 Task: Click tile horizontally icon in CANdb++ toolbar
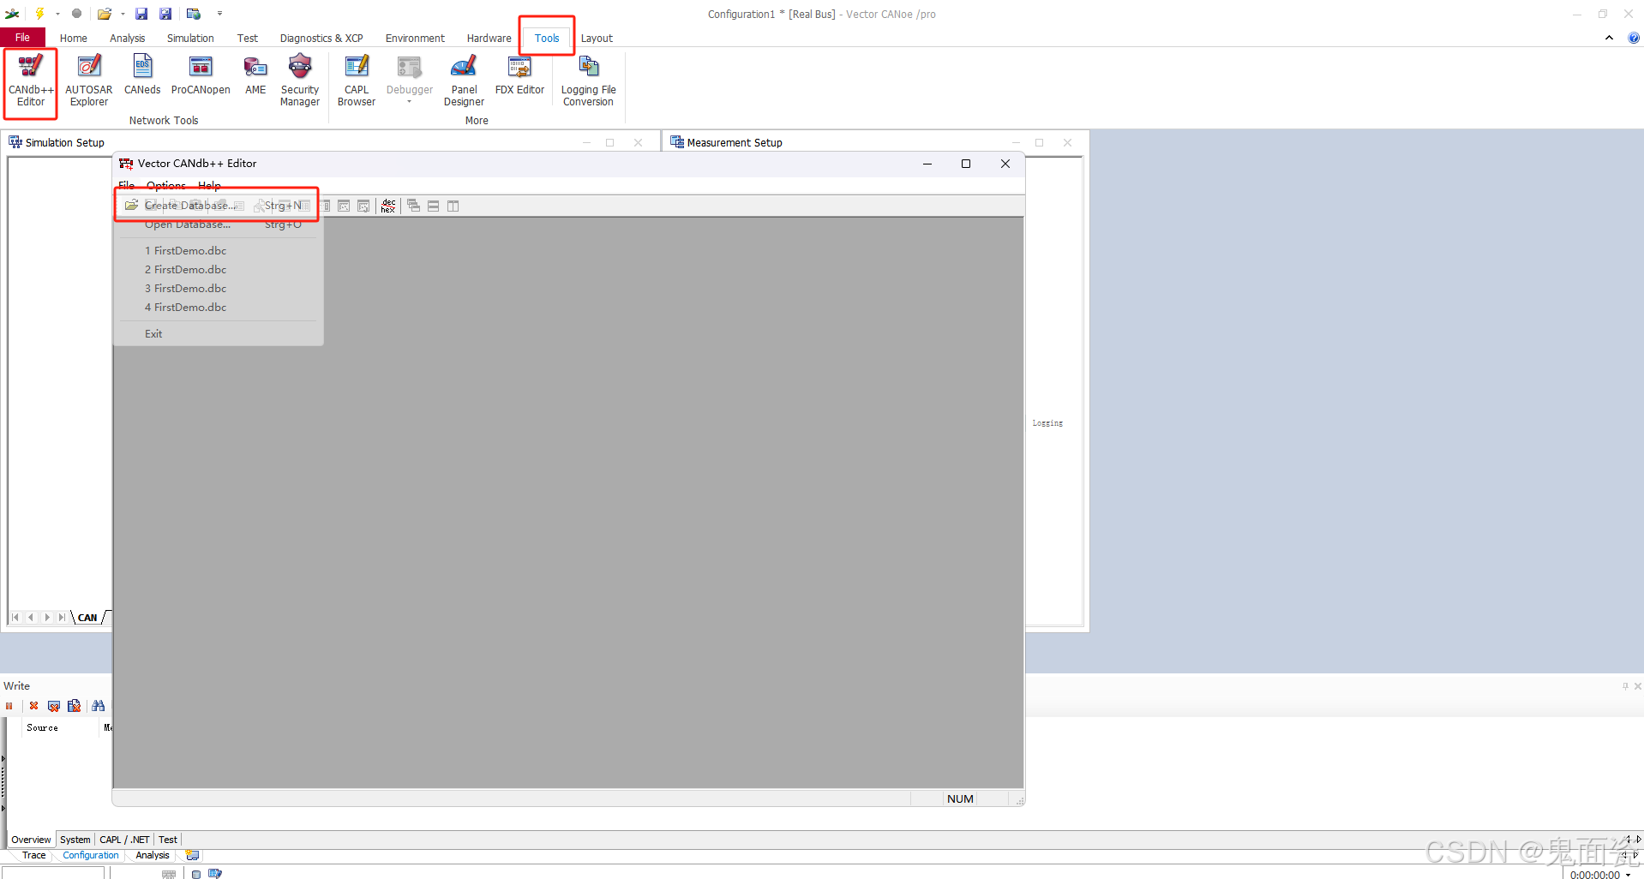pyautogui.click(x=434, y=206)
